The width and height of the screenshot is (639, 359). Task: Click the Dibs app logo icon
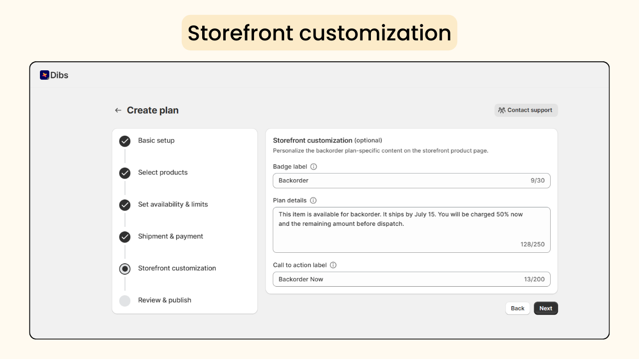click(44, 75)
